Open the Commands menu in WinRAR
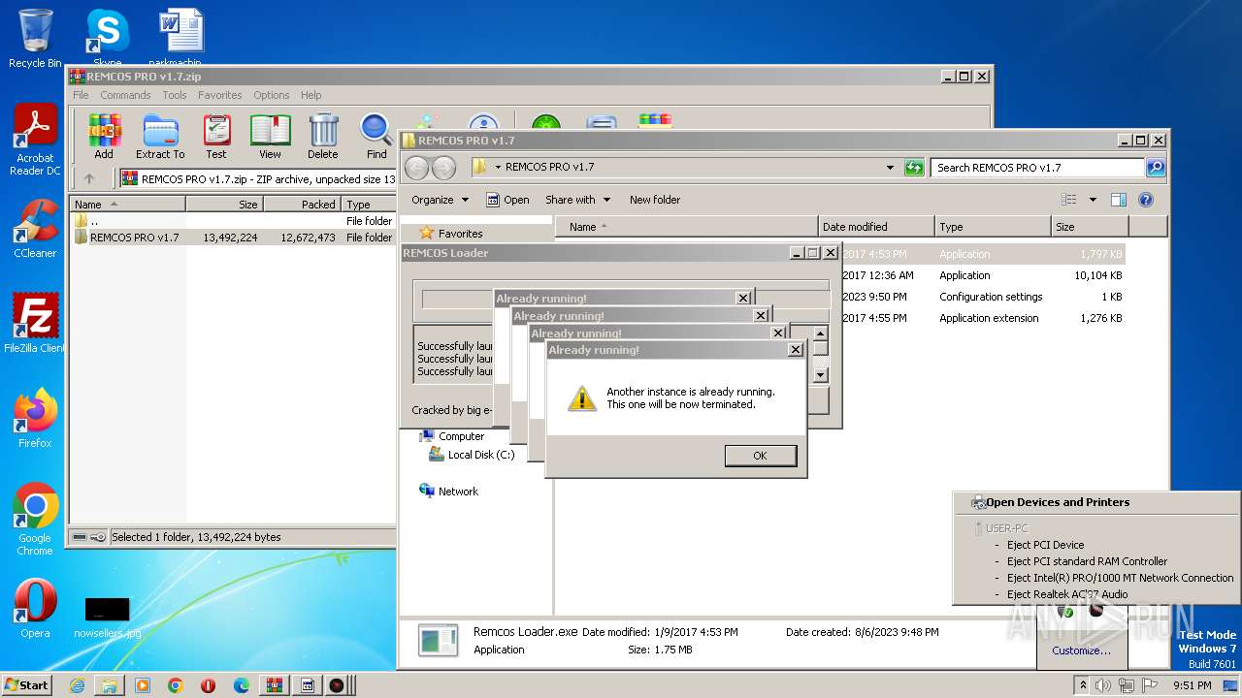 pos(125,95)
